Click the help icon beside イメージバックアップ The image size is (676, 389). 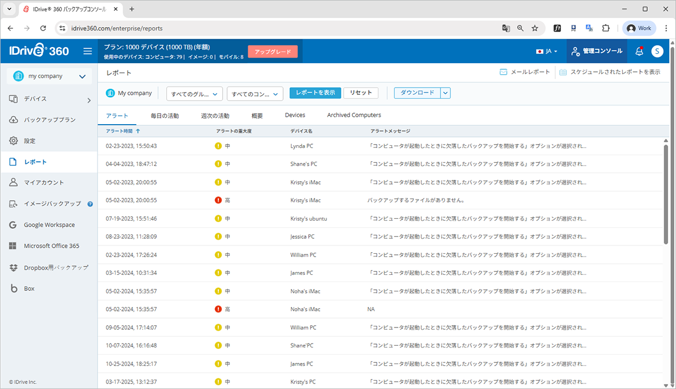pyautogui.click(x=90, y=204)
